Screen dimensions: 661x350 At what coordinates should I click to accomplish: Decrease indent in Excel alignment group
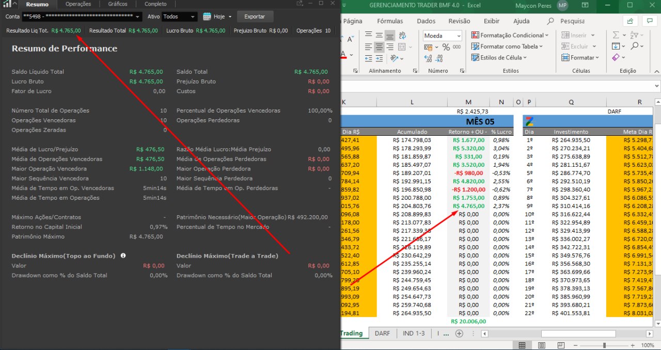point(368,58)
